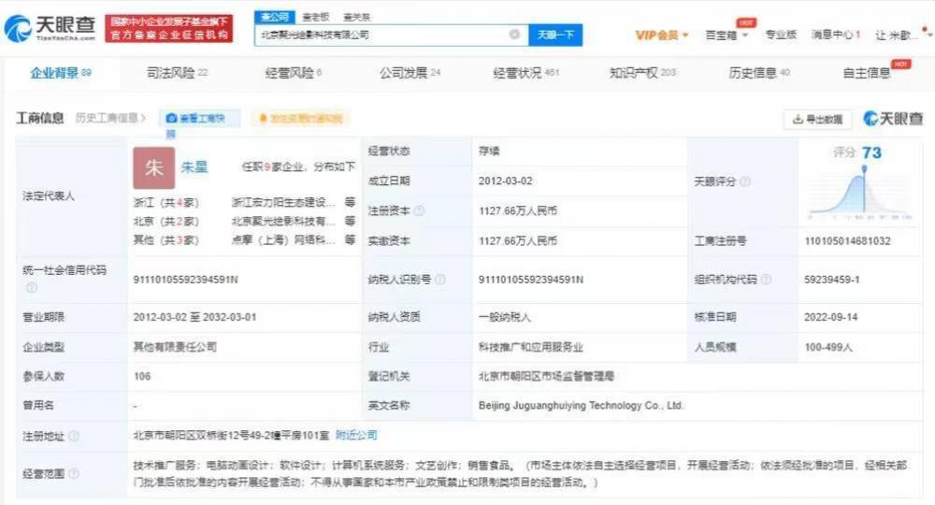935x505 pixels.
Task: Click help icon beside 组织机构代码
Action: [766, 280]
